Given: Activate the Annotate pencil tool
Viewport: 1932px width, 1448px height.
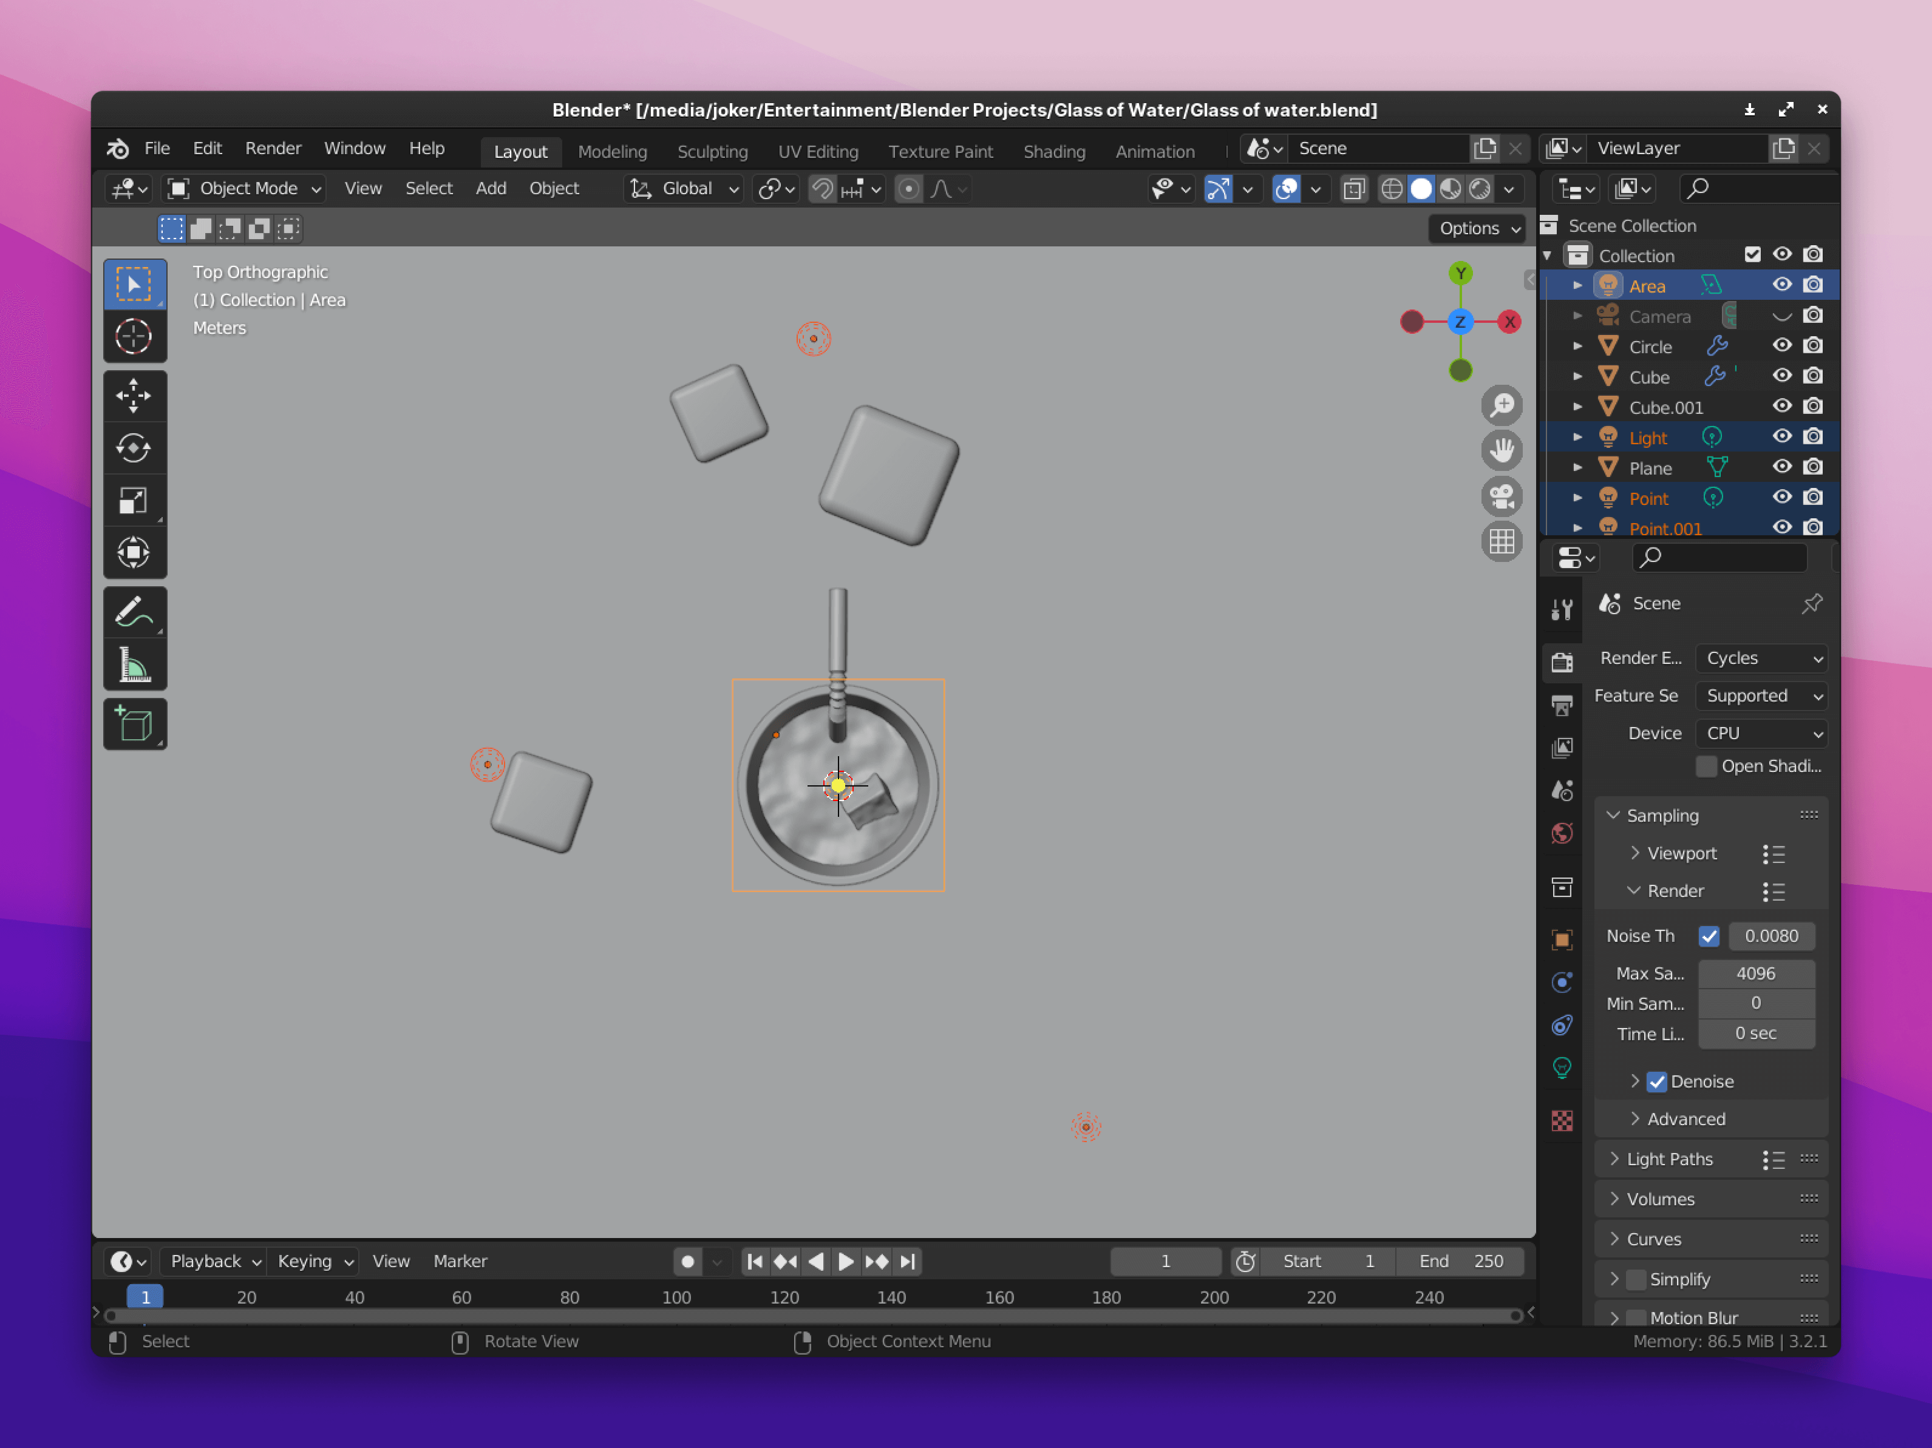Looking at the screenshot, I should [x=134, y=612].
